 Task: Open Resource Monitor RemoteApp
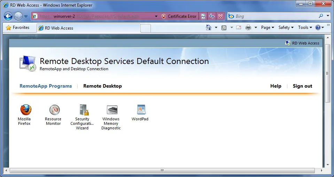point(53,110)
